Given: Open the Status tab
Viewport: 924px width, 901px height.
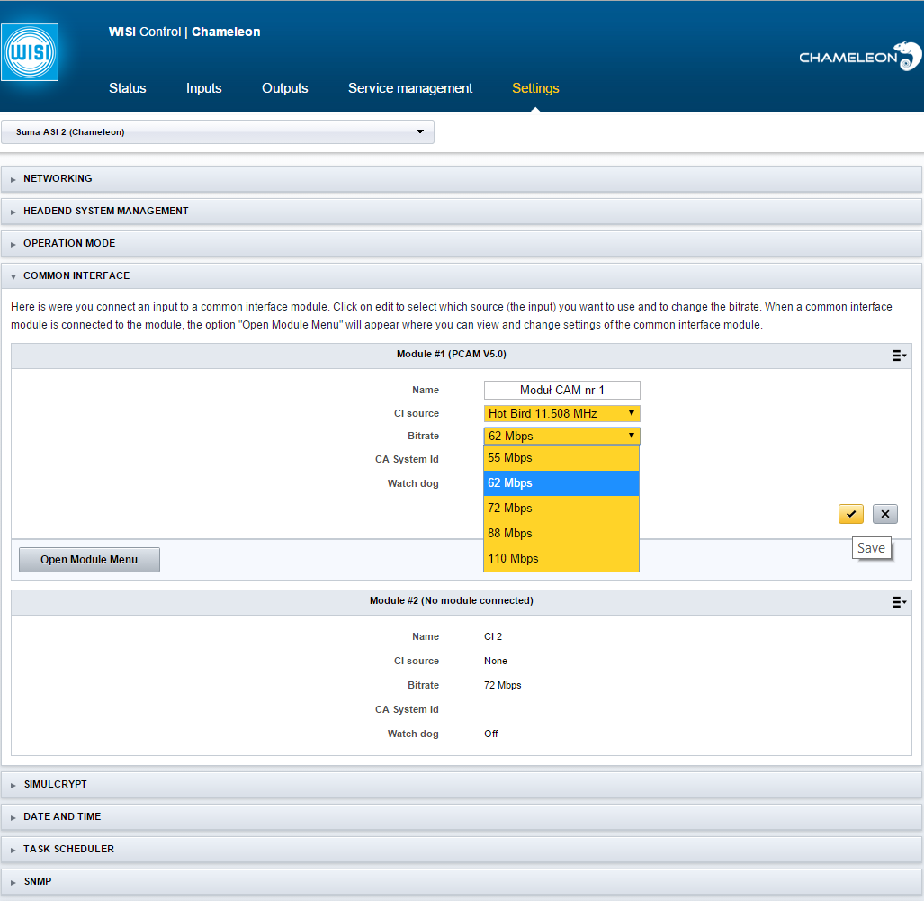Looking at the screenshot, I should pos(127,88).
